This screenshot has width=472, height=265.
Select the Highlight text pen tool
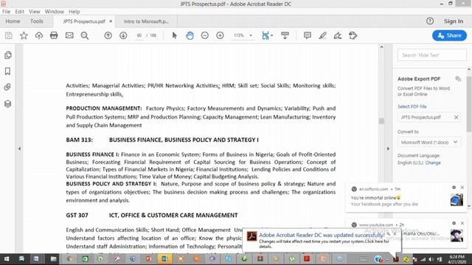[x=323, y=35]
